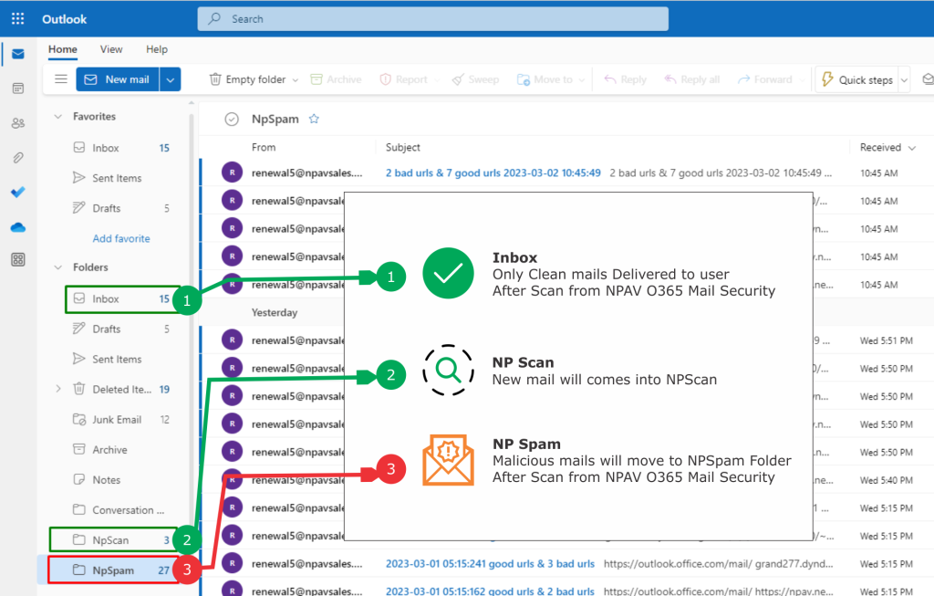Open the NpScan folder
The image size is (934, 596).
tap(111, 539)
